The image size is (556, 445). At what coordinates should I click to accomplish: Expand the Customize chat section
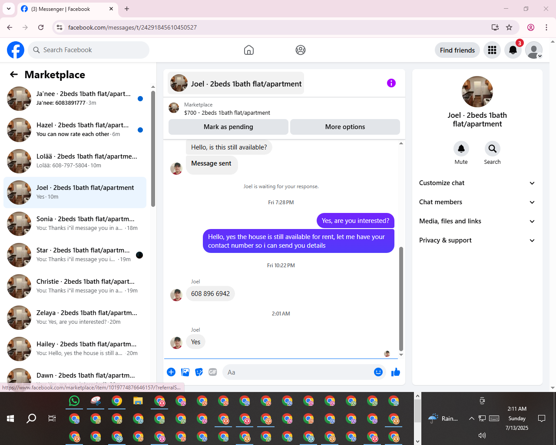pos(477,183)
